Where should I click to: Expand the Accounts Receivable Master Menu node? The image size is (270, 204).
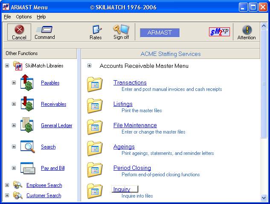[89, 65]
